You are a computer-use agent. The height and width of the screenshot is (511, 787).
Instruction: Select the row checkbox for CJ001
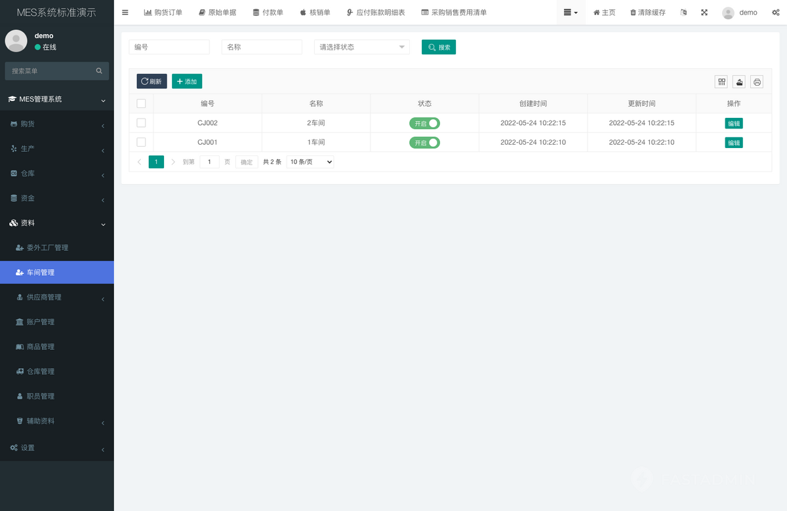tap(141, 142)
